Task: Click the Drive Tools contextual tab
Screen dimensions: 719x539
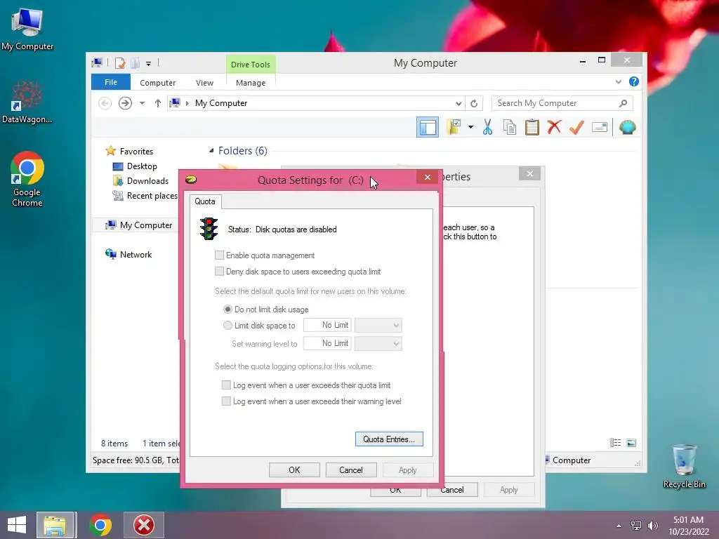Action: (x=251, y=64)
